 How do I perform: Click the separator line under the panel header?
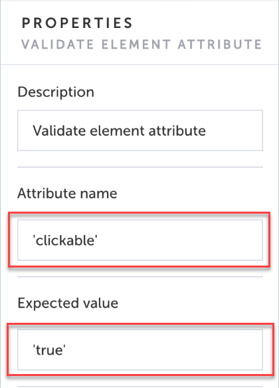coord(139,65)
